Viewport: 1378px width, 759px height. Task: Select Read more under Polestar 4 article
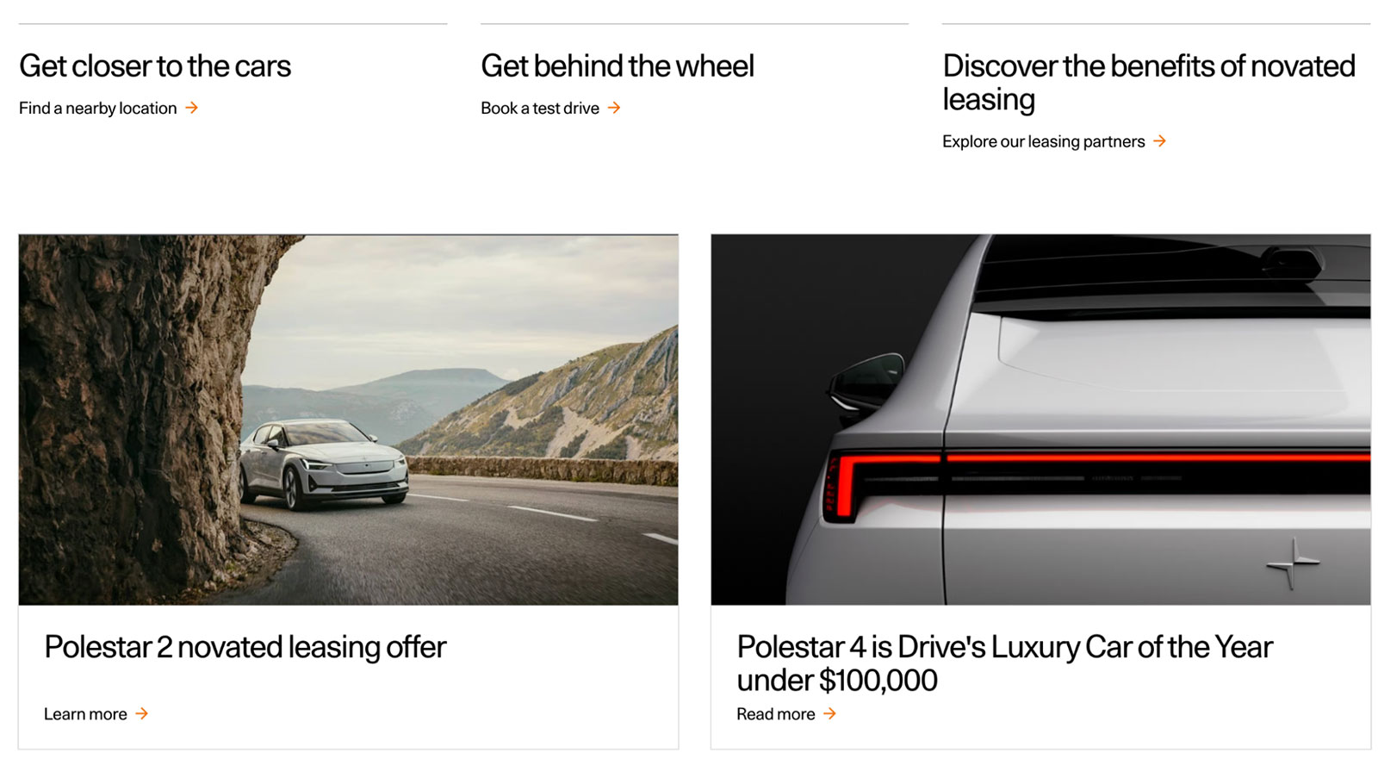pos(775,714)
